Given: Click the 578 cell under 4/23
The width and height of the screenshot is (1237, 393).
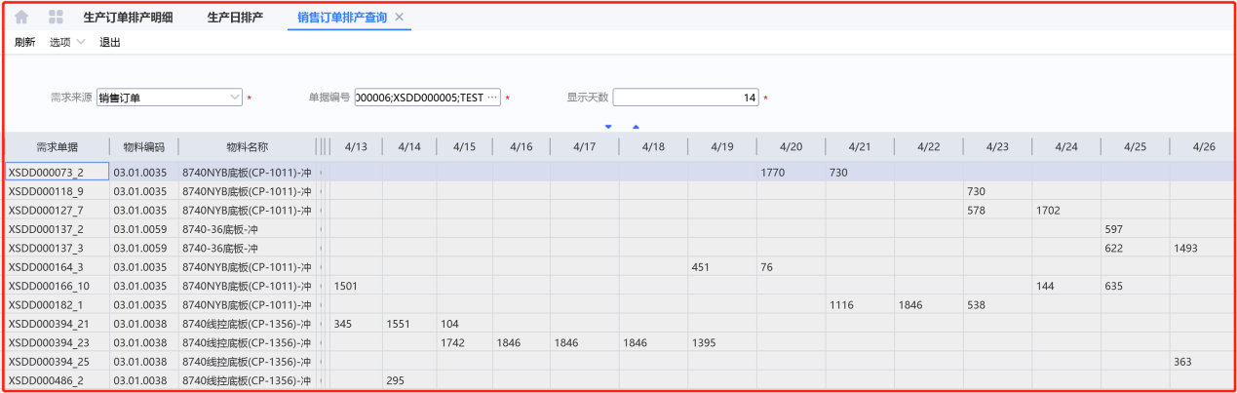Looking at the screenshot, I should 997,210.
